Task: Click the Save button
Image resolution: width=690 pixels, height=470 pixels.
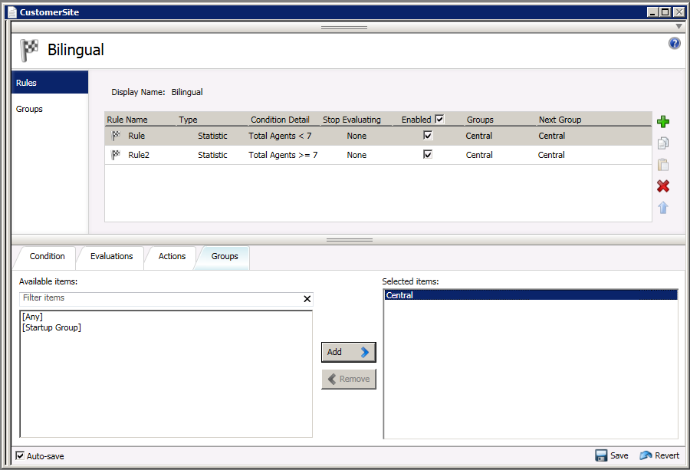Action: 612,455
